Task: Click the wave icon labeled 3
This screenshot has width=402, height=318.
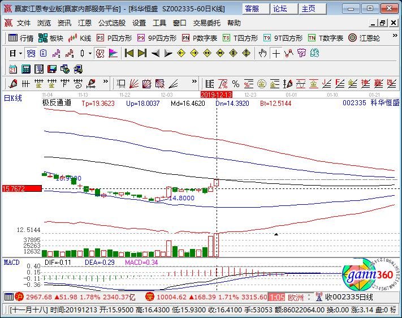Action: point(56,53)
